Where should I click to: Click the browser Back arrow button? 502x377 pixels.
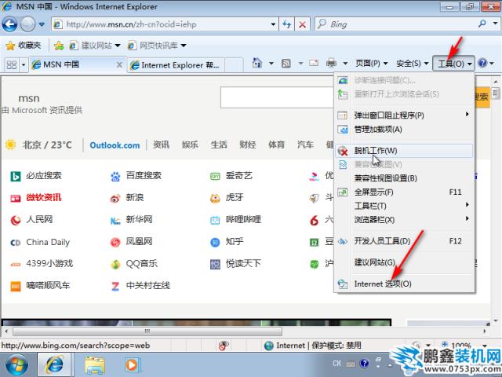(9, 24)
